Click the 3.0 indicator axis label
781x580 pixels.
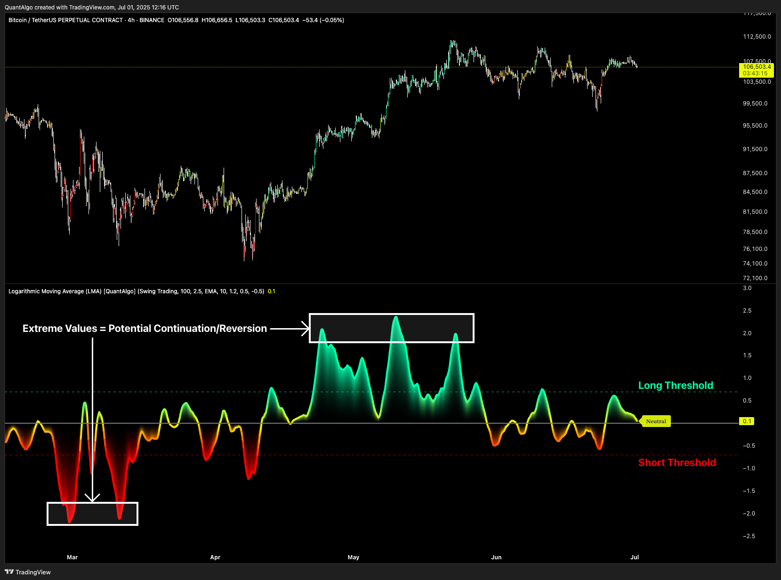pyautogui.click(x=747, y=288)
